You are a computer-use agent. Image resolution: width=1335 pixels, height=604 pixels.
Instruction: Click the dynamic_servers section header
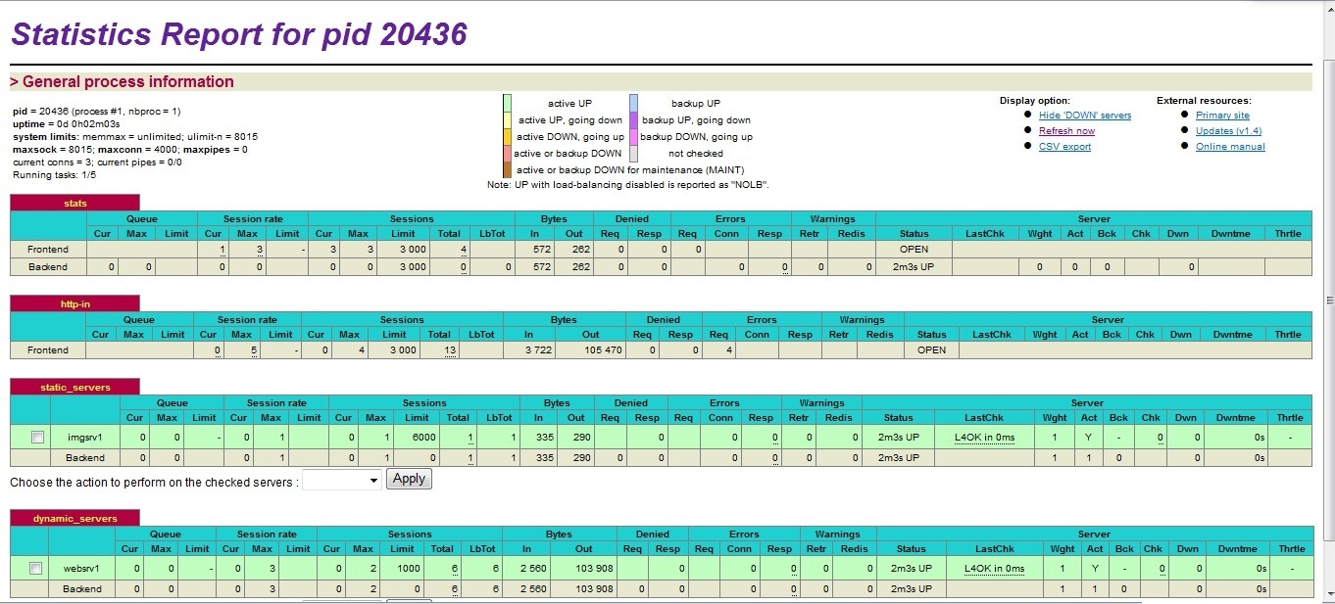pyautogui.click(x=74, y=519)
